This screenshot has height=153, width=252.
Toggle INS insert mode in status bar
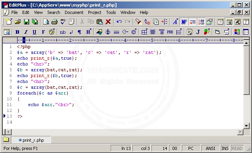pyautogui.click(x=225, y=148)
